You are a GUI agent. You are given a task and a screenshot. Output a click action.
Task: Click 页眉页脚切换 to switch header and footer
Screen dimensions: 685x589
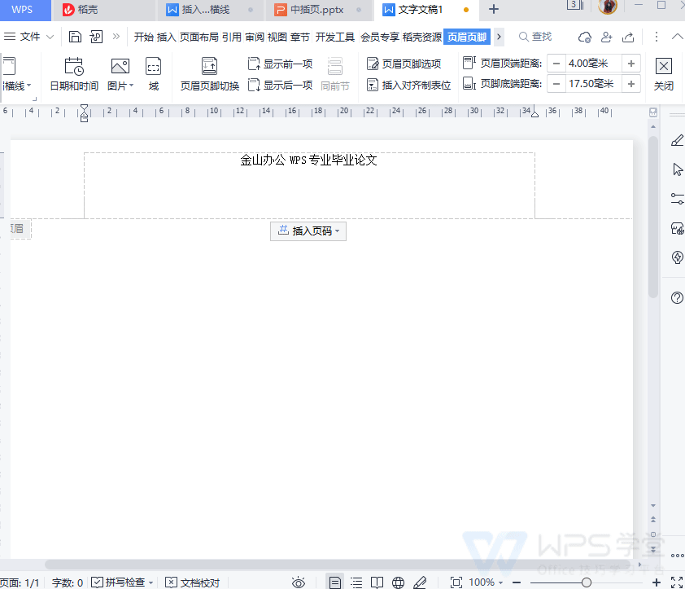(x=210, y=73)
